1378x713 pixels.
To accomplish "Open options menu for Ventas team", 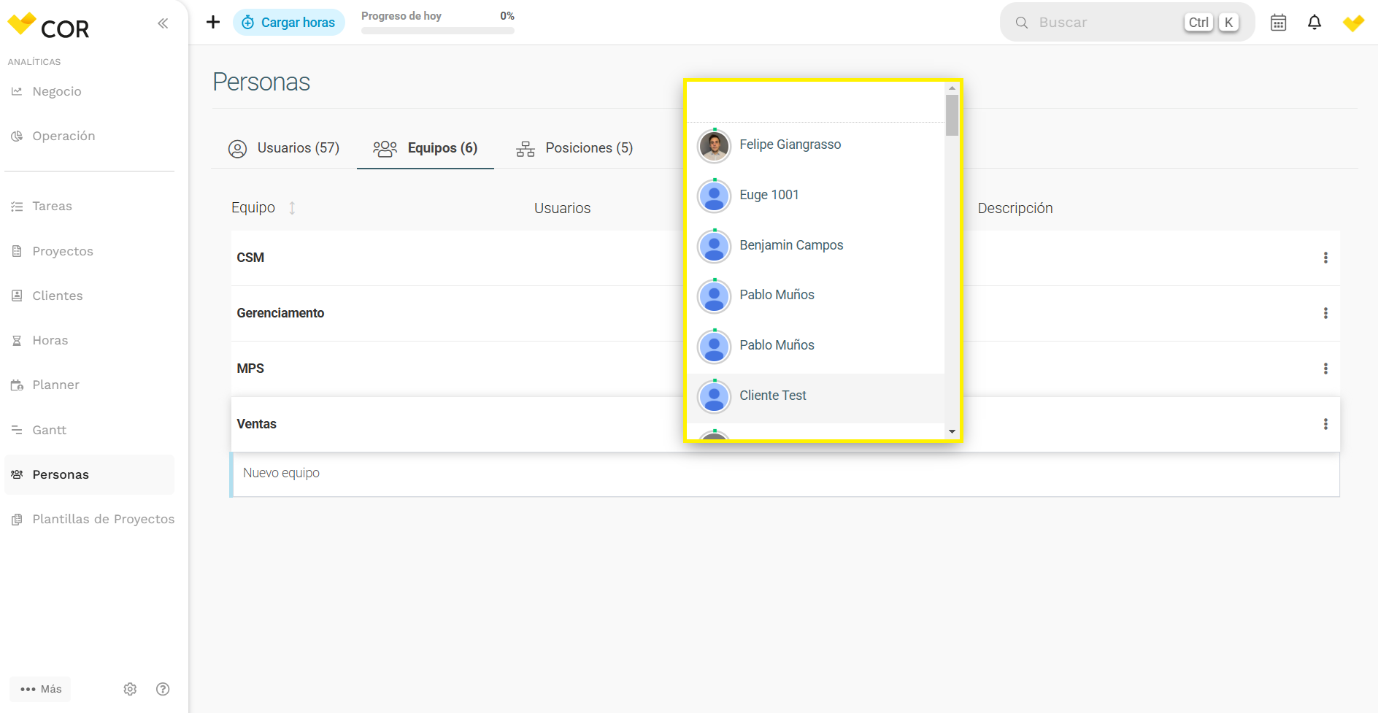I will click(1325, 424).
